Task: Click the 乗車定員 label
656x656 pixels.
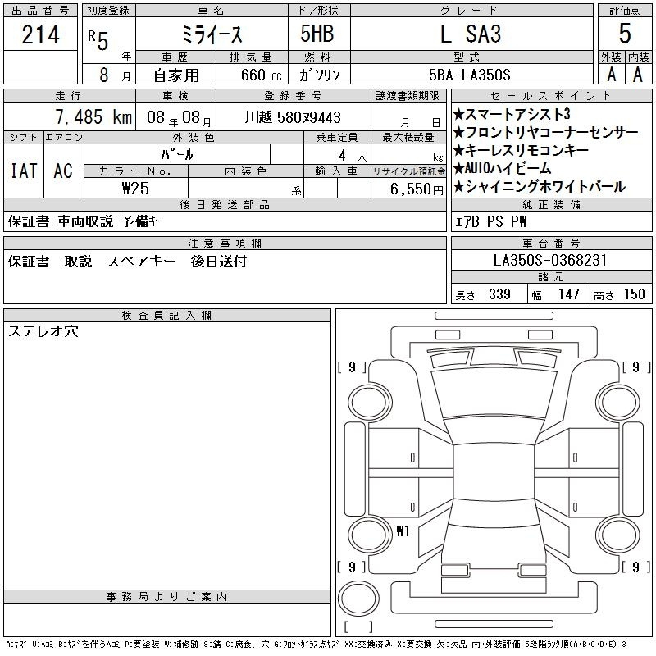Action: click(x=337, y=137)
